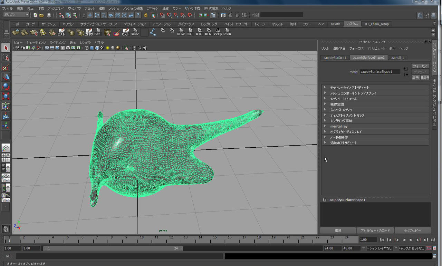This screenshot has width=442, height=266.
Task: Click the 非表示 button in attribute editor
Action: (x=425, y=78)
